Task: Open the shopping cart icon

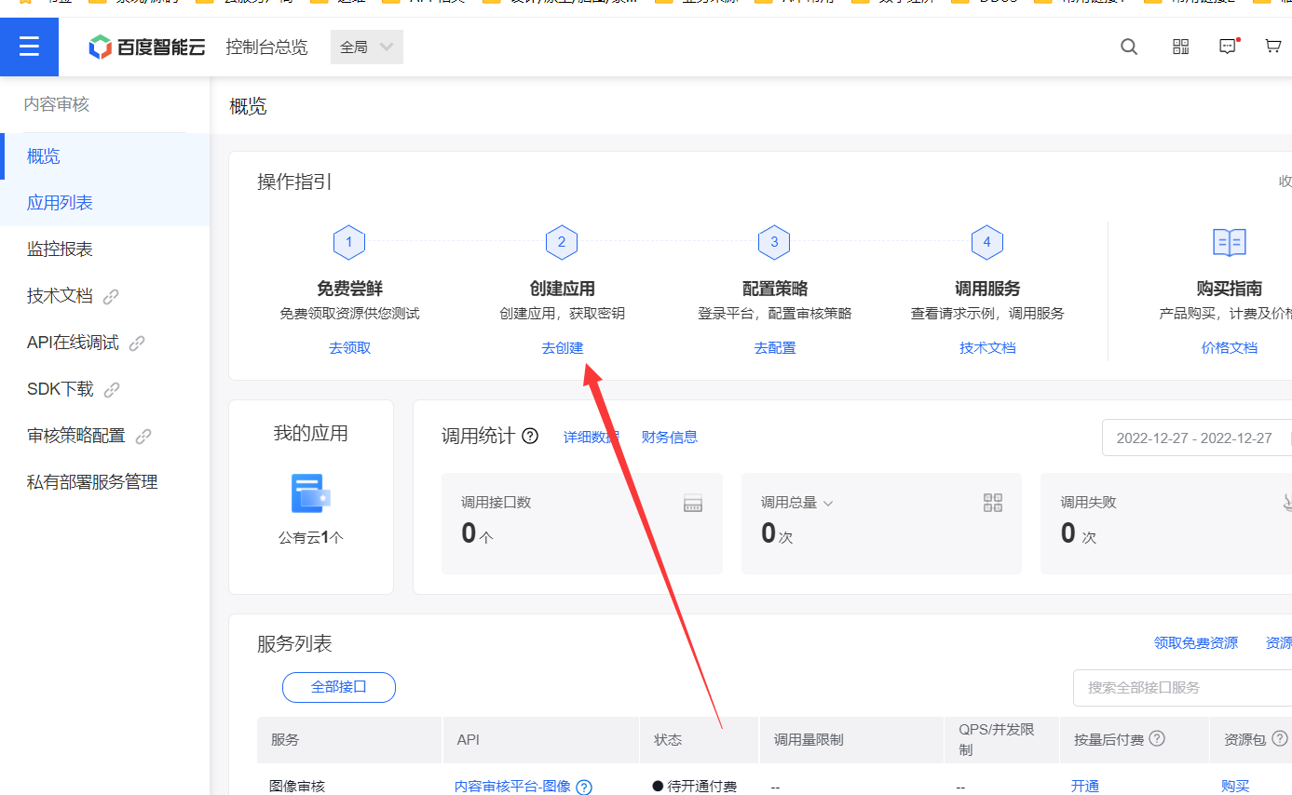Action: click(1272, 47)
